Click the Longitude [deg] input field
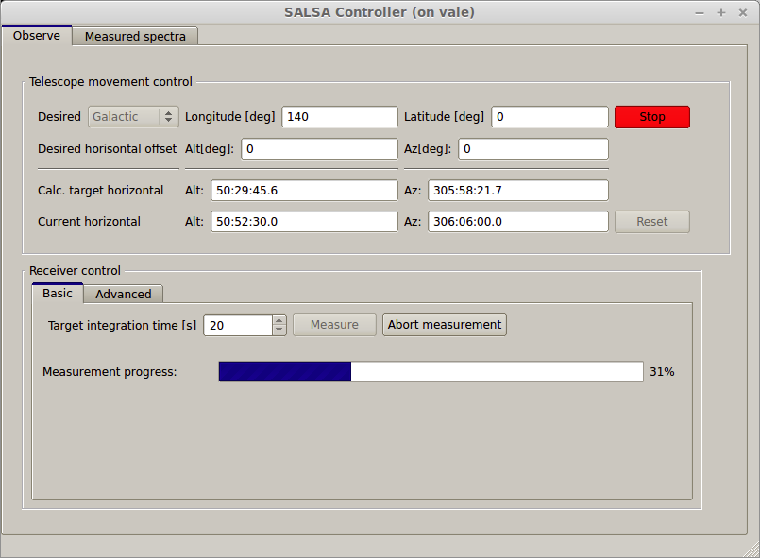760x558 pixels. pos(340,117)
